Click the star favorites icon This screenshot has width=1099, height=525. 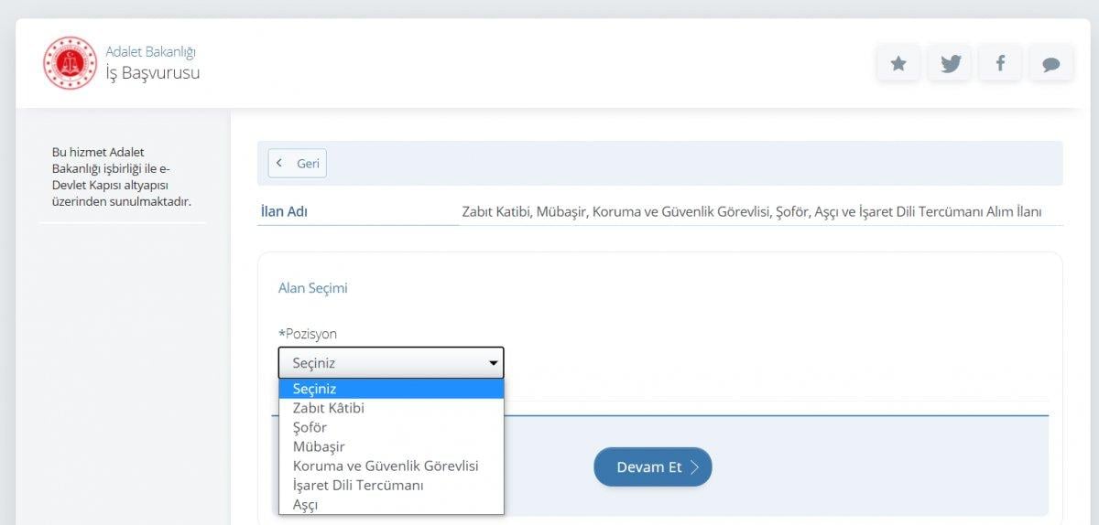coord(898,63)
